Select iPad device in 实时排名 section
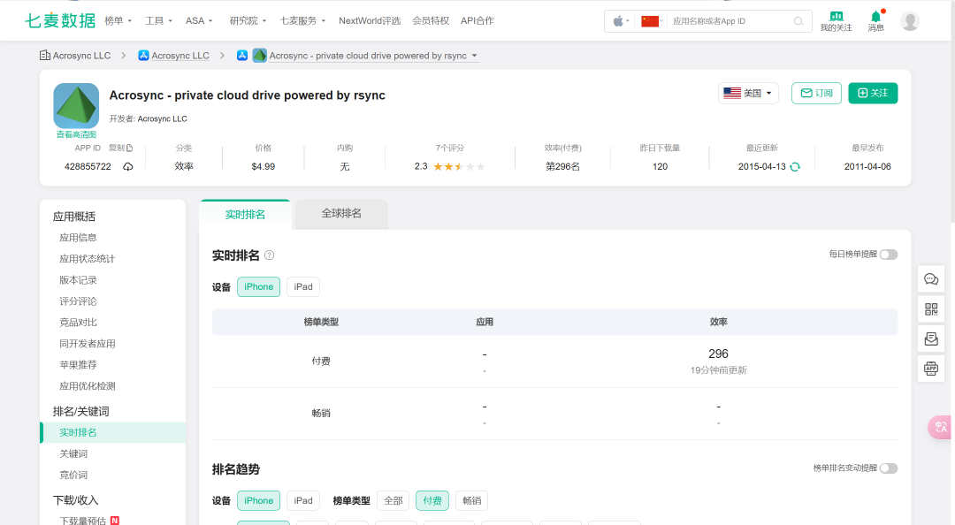The image size is (955, 525). tap(303, 287)
